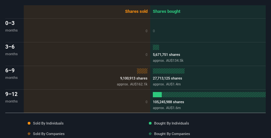This screenshot has height=138, width=271.
Task: Click the 27,713,125 shares value
Action: (x=167, y=78)
